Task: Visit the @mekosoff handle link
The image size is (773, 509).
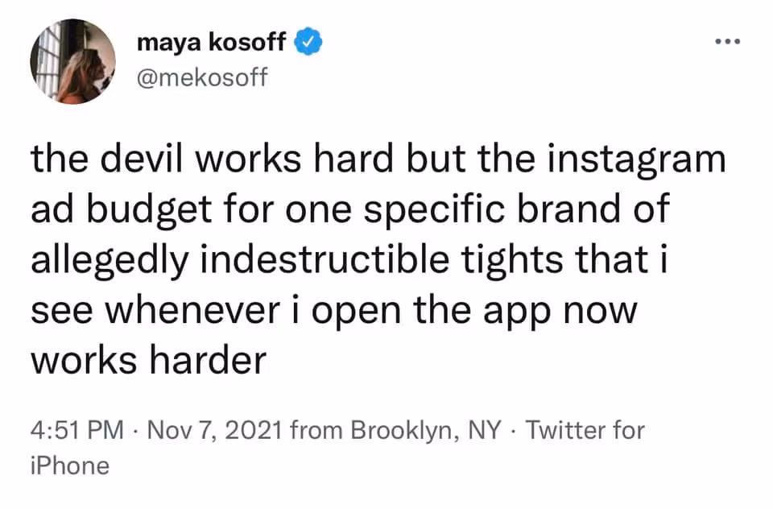Action: pyautogui.click(x=202, y=77)
